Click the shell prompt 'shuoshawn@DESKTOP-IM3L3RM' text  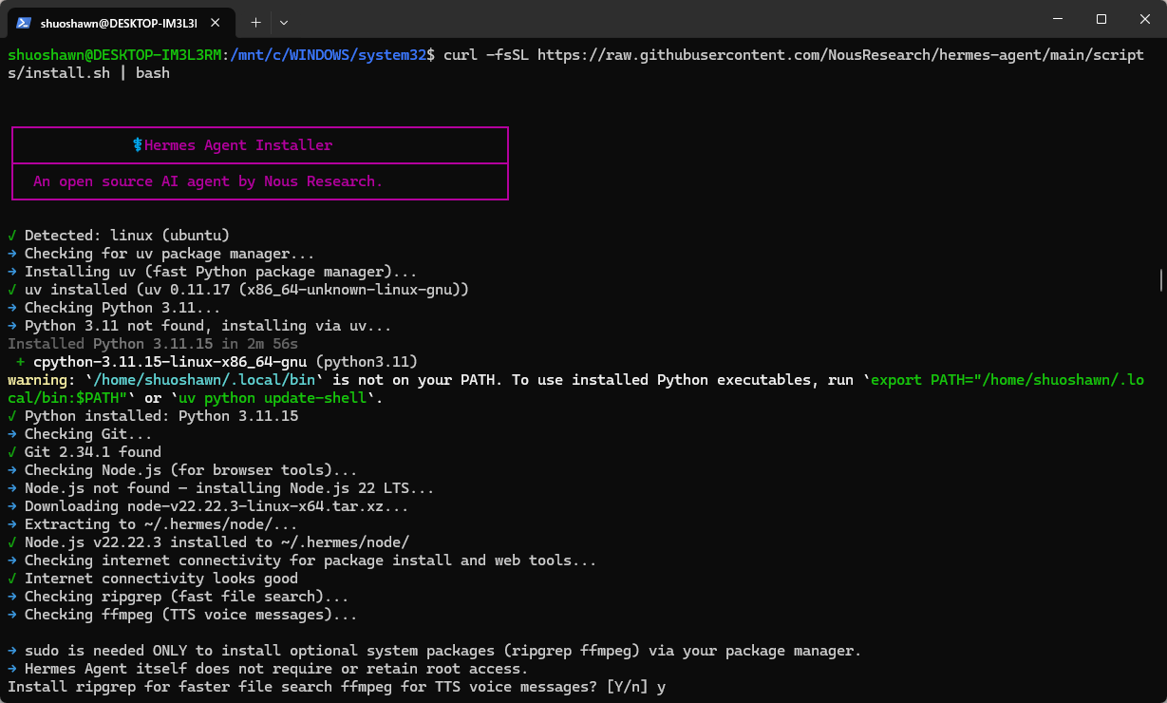click(113, 55)
